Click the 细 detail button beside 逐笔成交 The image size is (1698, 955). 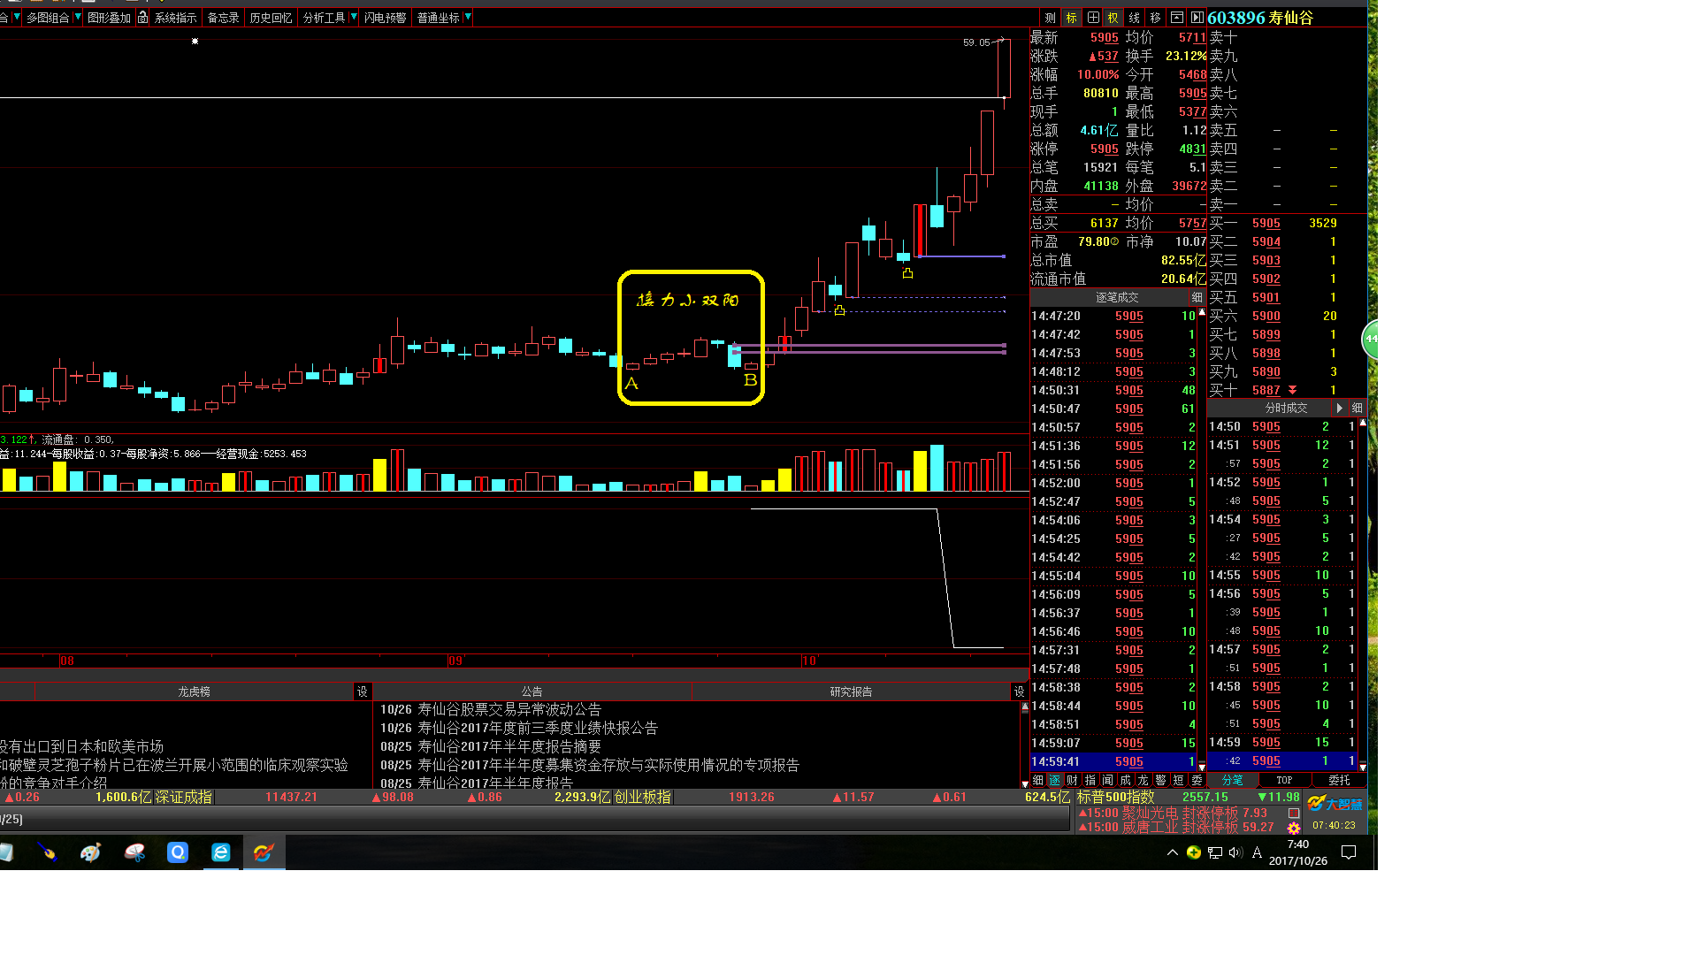click(x=1197, y=297)
